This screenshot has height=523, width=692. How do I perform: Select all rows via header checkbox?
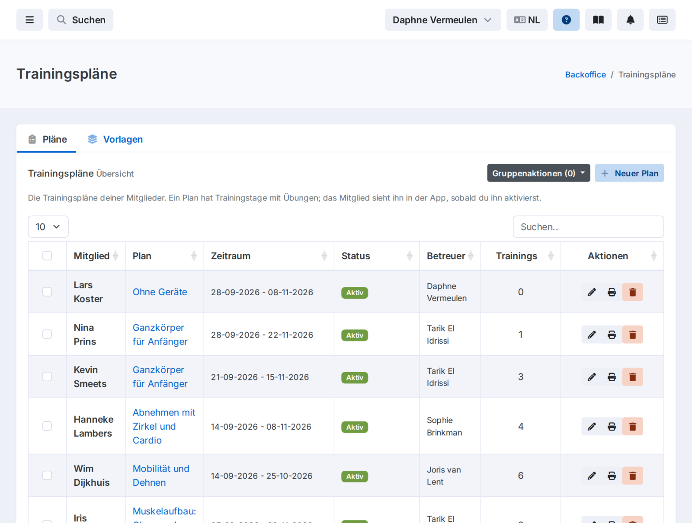(x=47, y=256)
